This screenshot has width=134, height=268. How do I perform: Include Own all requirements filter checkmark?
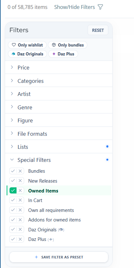point(13,210)
